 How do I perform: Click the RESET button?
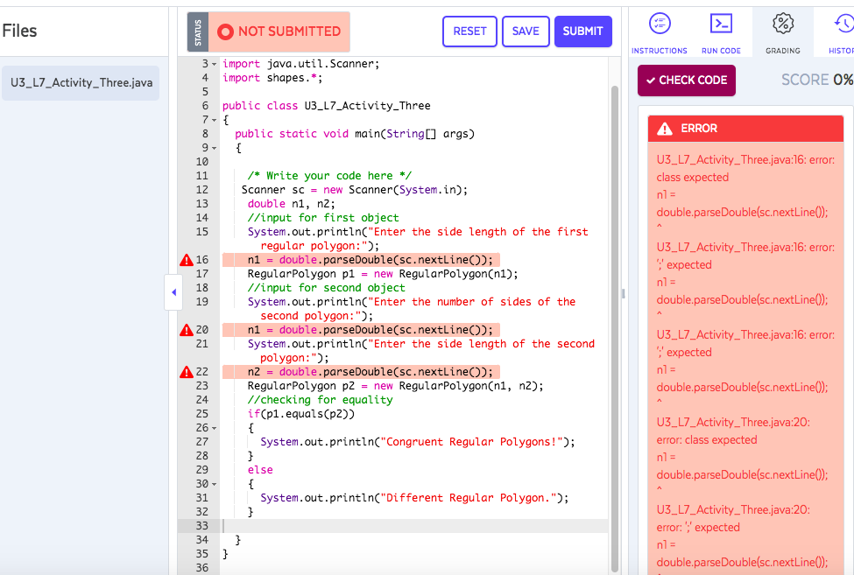[x=469, y=31]
